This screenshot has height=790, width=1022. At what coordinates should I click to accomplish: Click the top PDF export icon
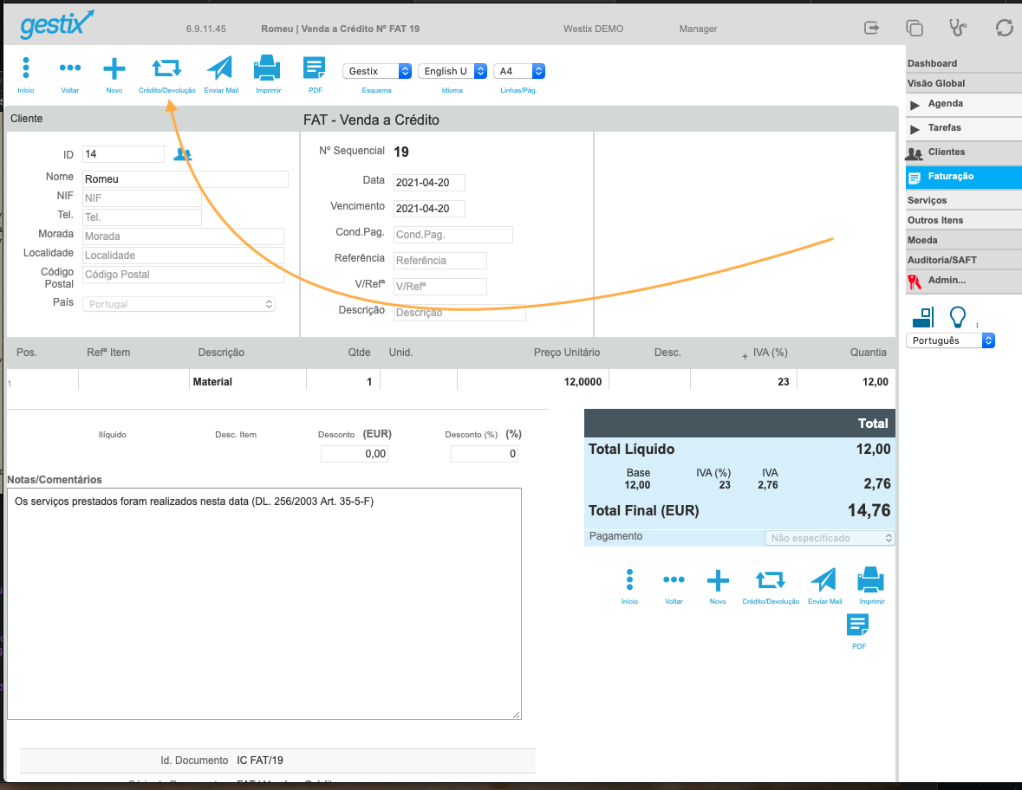pos(314,68)
